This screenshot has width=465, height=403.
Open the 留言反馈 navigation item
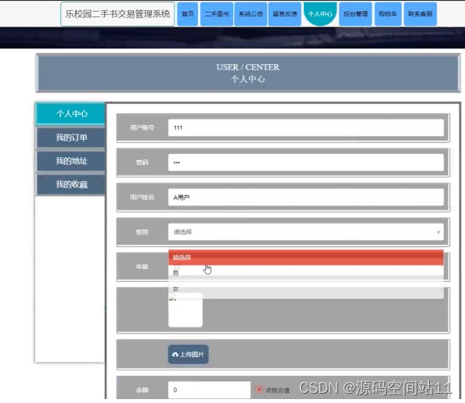pos(285,14)
